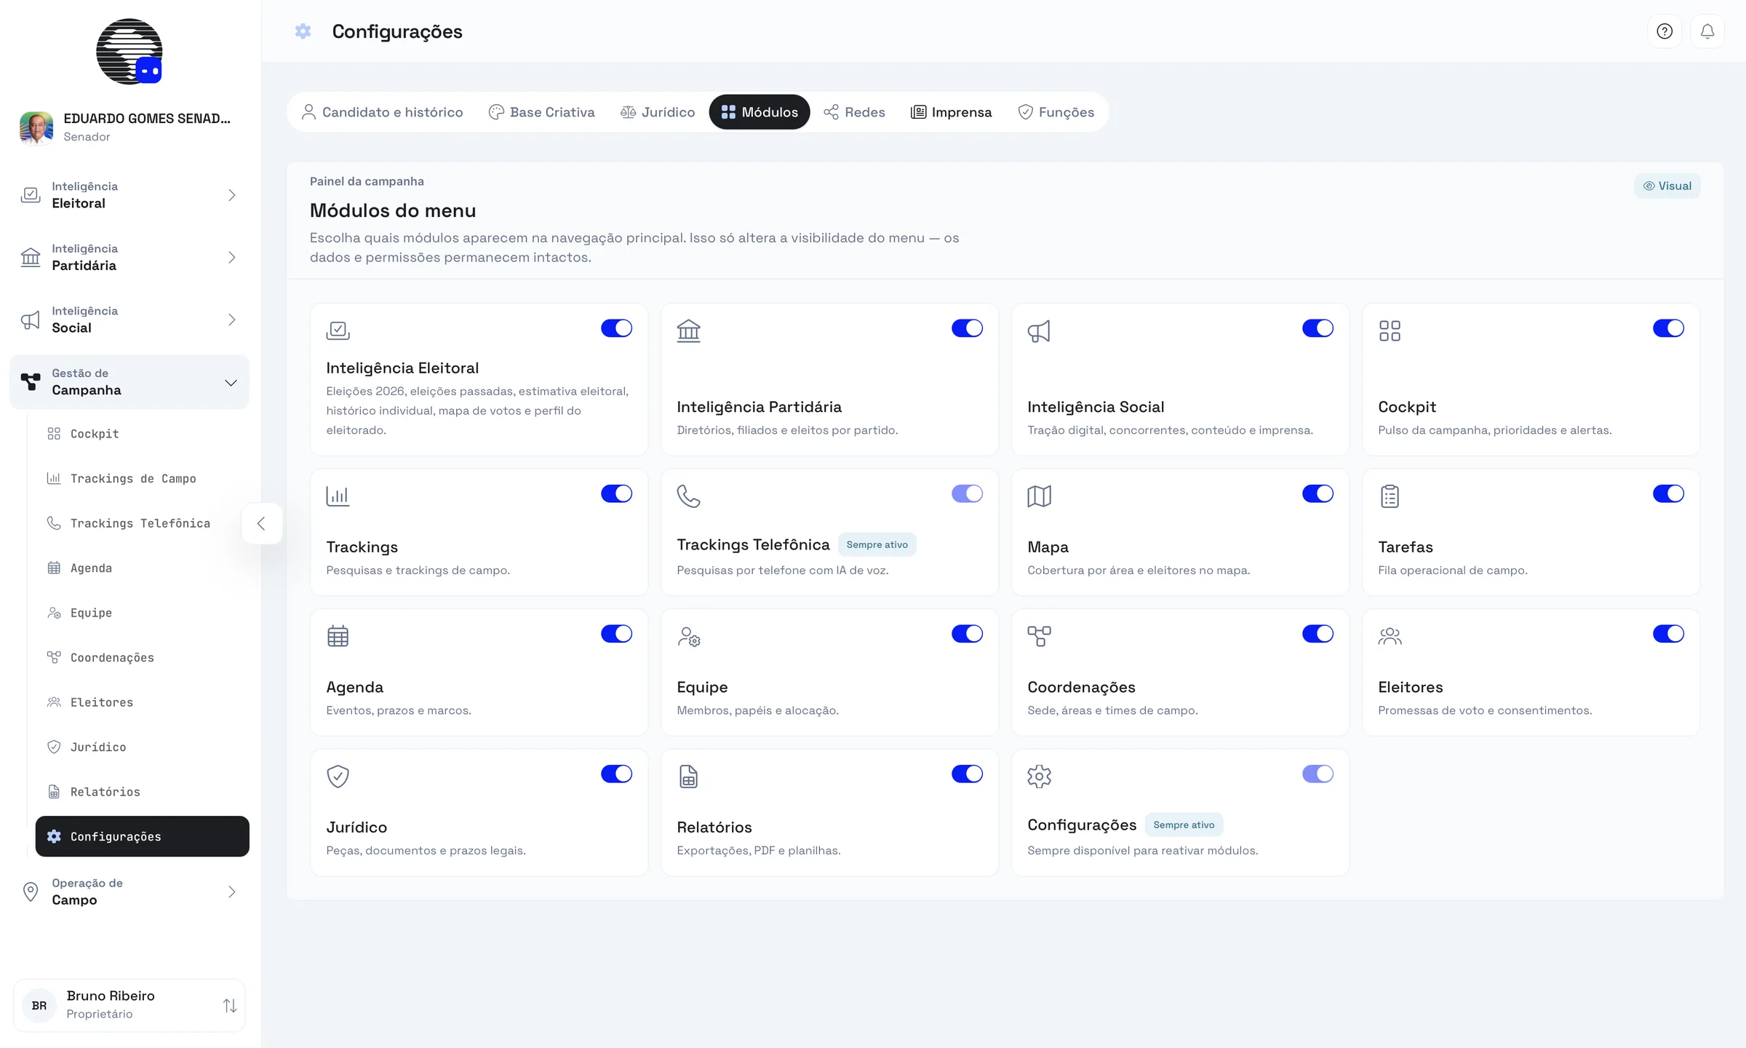The image size is (1746, 1048).
Task: Click the gear icon beside Configurações header
Action: click(x=303, y=31)
